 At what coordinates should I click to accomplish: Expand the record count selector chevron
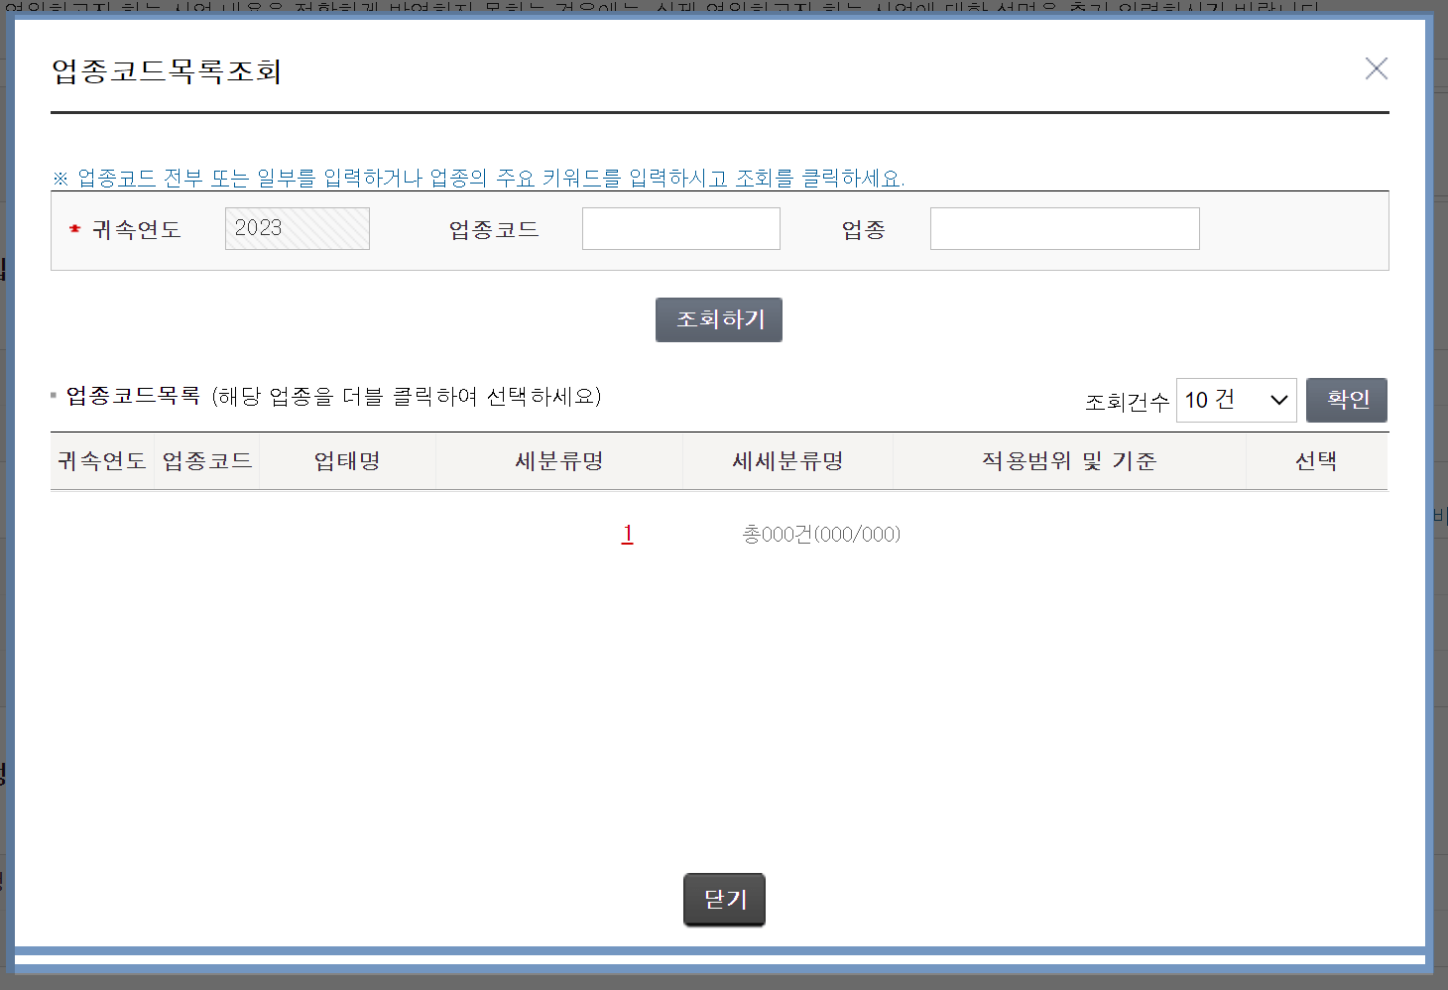click(1277, 401)
